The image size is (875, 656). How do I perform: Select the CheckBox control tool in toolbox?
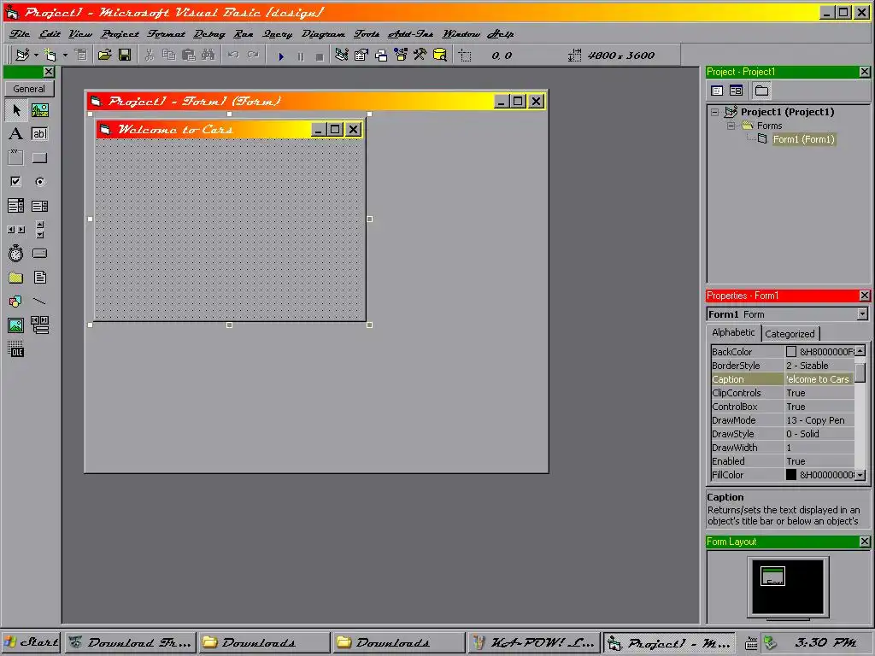[16, 181]
